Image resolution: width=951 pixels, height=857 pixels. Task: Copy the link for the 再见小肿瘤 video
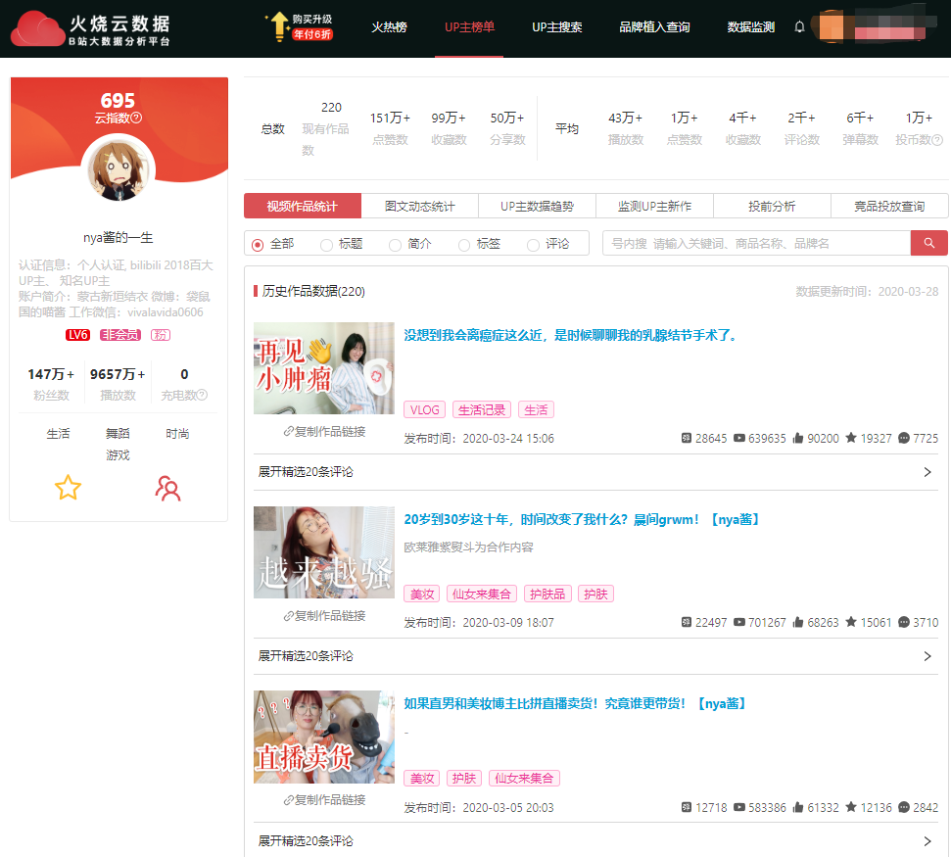(324, 431)
